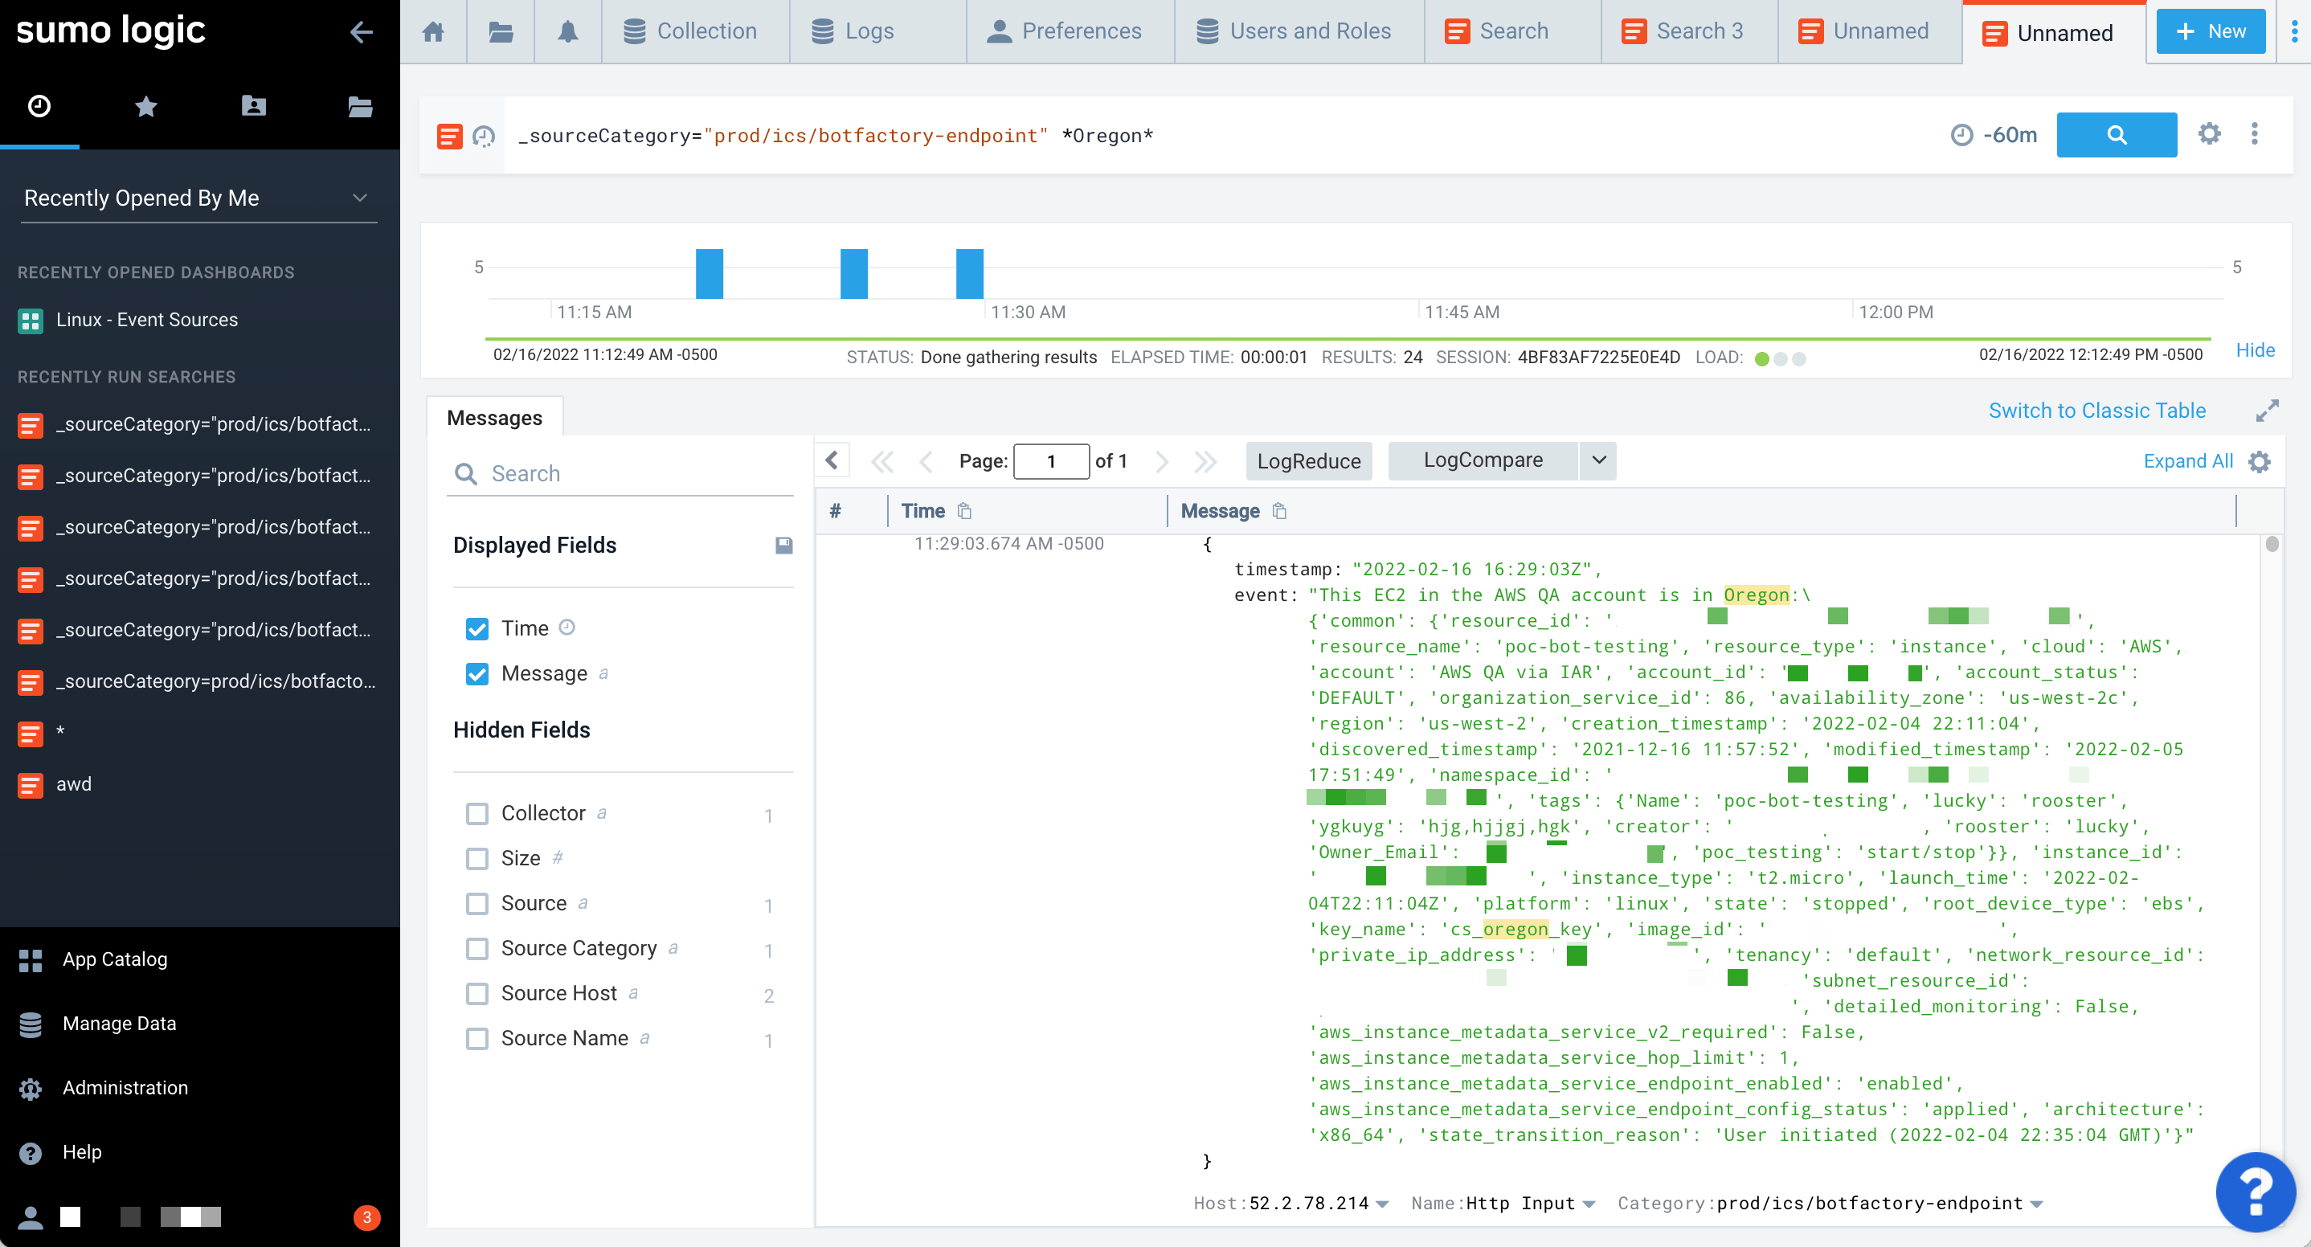The width and height of the screenshot is (2311, 1247).
Task: Click Switch to Classic Table link
Action: click(2096, 411)
